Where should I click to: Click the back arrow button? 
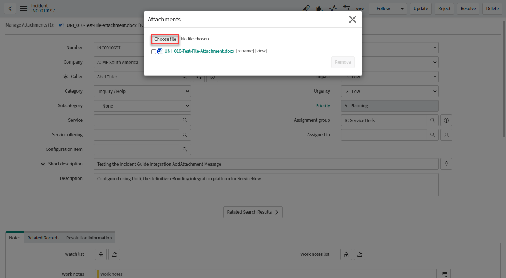click(x=10, y=9)
